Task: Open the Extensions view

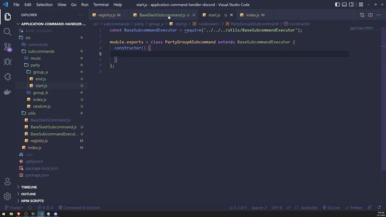Action: pos(7,77)
